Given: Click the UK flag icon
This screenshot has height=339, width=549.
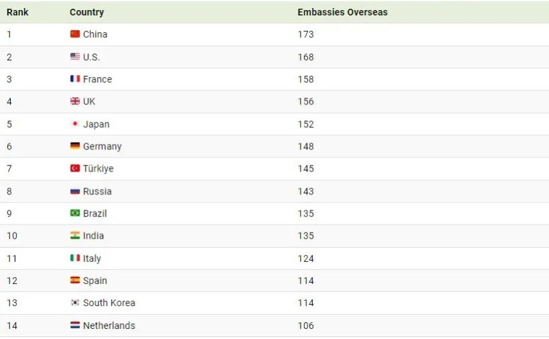Looking at the screenshot, I should point(75,101).
